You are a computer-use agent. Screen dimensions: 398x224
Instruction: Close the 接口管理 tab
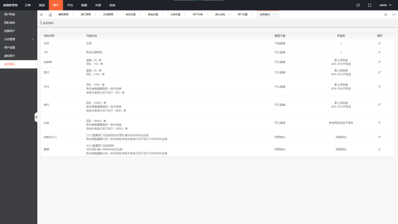click(96, 14)
